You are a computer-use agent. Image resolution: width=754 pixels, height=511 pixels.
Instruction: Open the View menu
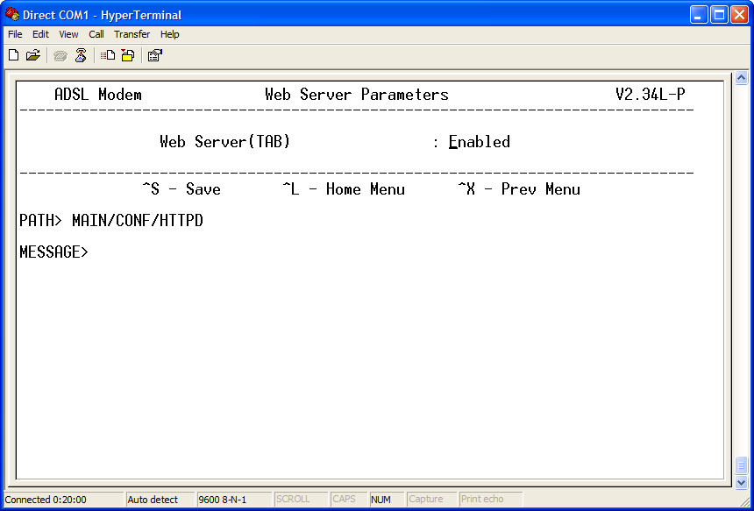point(68,34)
